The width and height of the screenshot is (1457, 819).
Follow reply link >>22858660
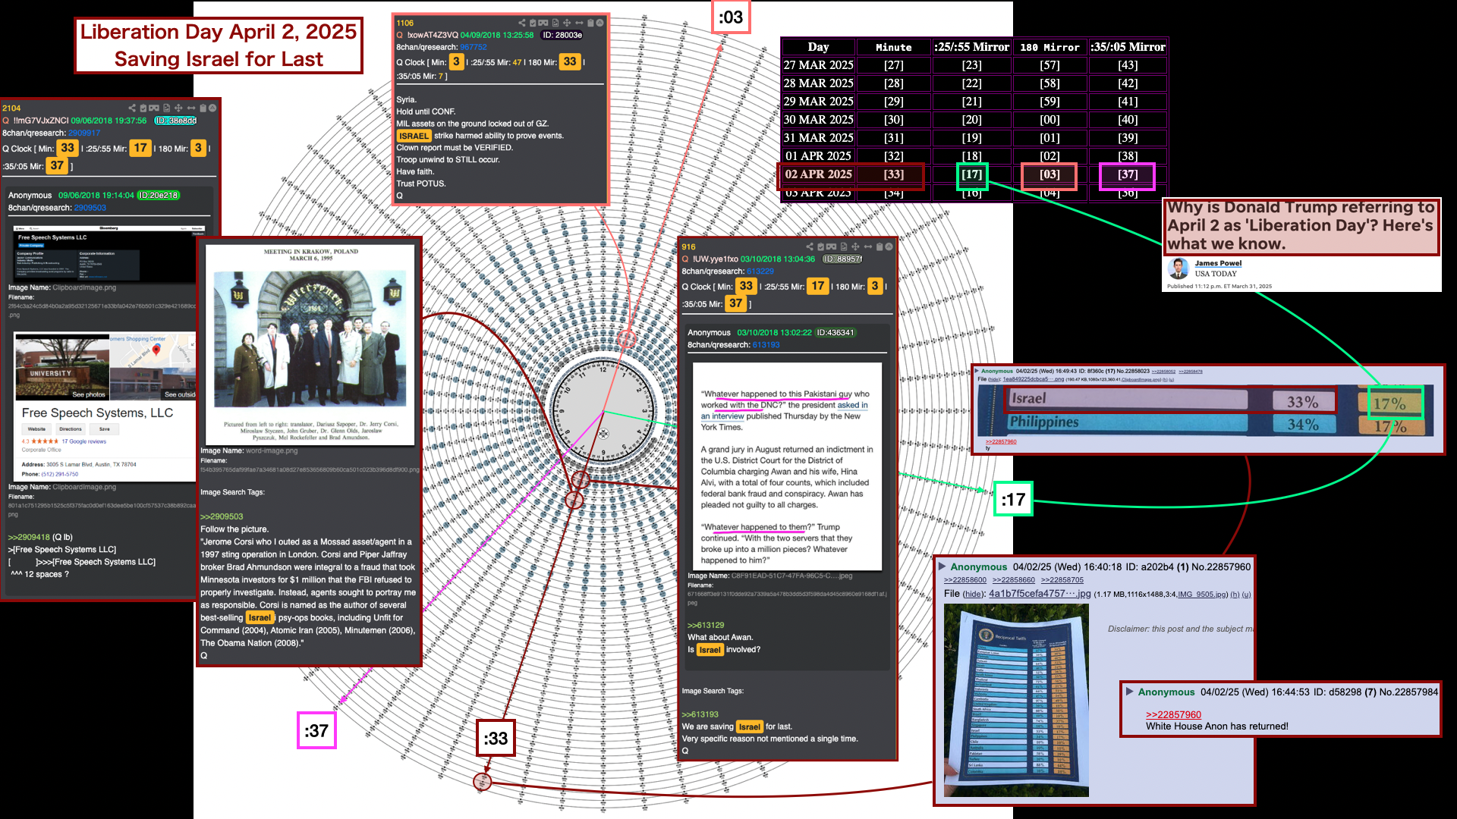1014,580
